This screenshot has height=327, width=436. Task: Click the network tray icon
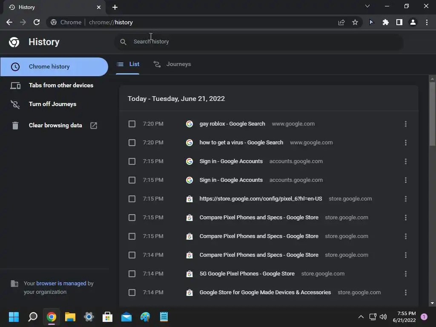pyautogui.click(x=373, y=317)
